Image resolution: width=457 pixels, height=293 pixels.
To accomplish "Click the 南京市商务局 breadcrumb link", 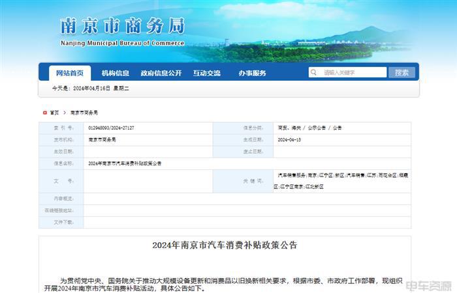I will click(x=84, y=113).
